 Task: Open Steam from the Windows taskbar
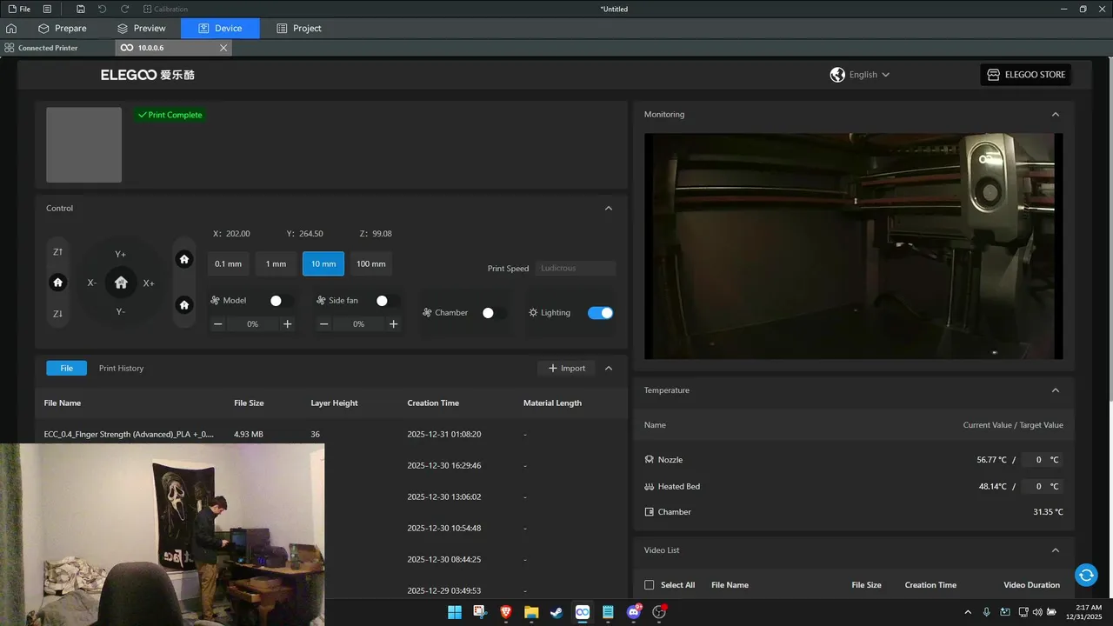click(556, 612)
